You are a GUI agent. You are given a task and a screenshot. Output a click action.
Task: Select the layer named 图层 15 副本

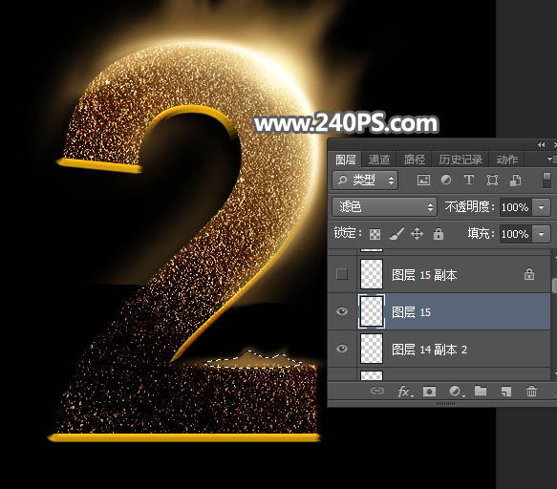[424, 275]
